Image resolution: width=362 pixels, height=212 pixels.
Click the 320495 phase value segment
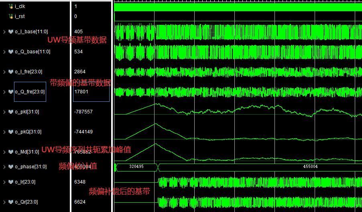coord(136,166)
